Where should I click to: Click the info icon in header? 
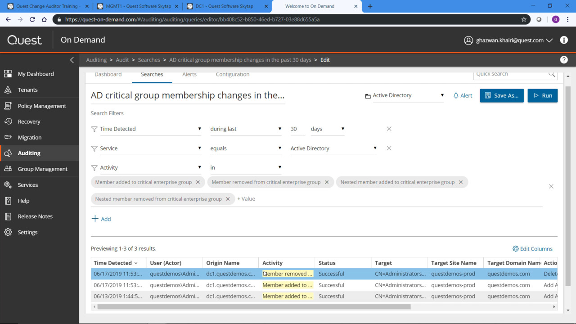pyautogui.click(x=564, y=40)
